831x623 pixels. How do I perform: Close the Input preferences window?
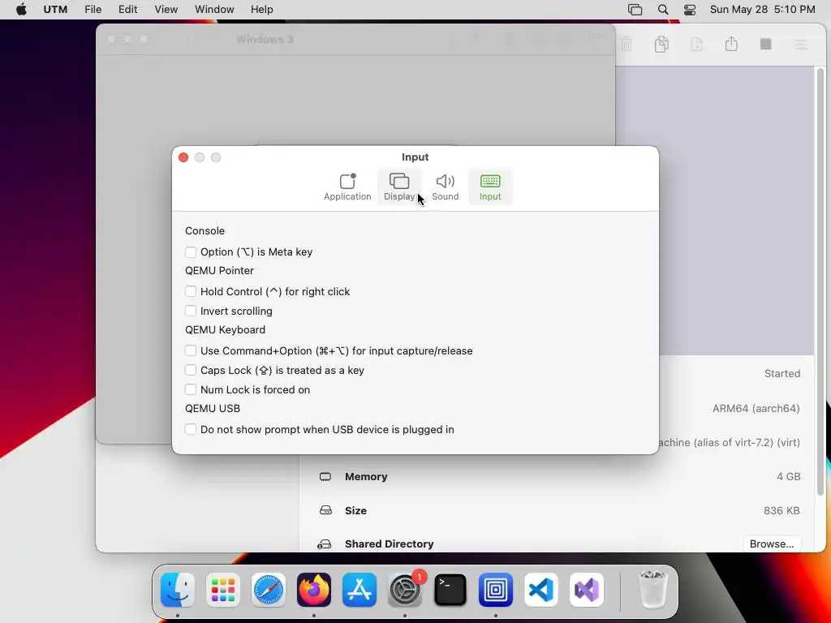click(x=183, y=157)
